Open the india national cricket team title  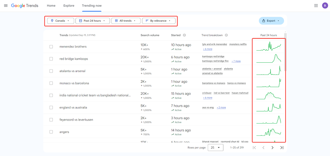[95, 95]
